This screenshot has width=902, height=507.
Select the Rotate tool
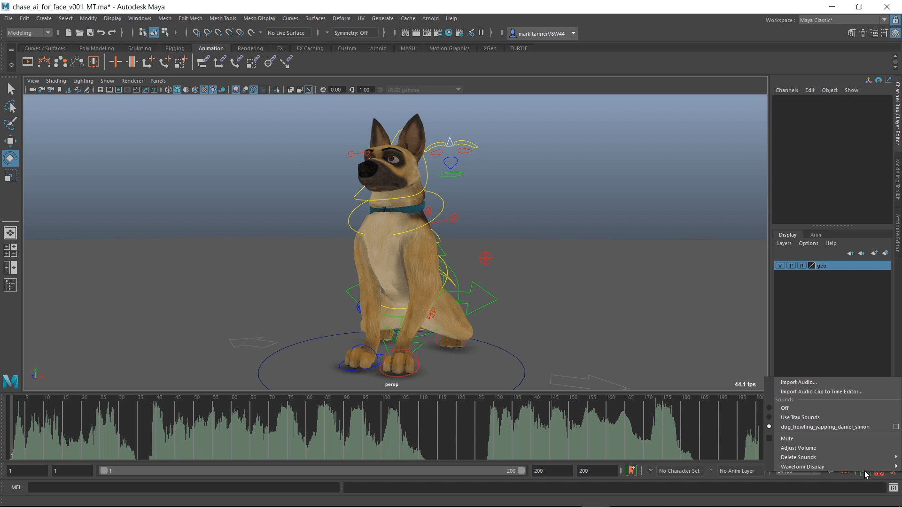coord(10,158)
